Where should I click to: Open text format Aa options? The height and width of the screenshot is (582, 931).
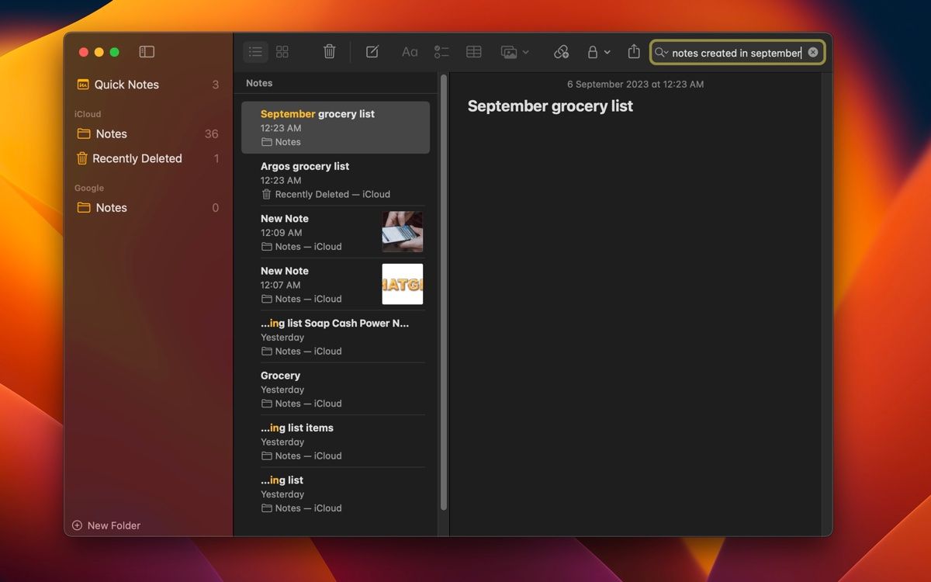pos(410,52)
